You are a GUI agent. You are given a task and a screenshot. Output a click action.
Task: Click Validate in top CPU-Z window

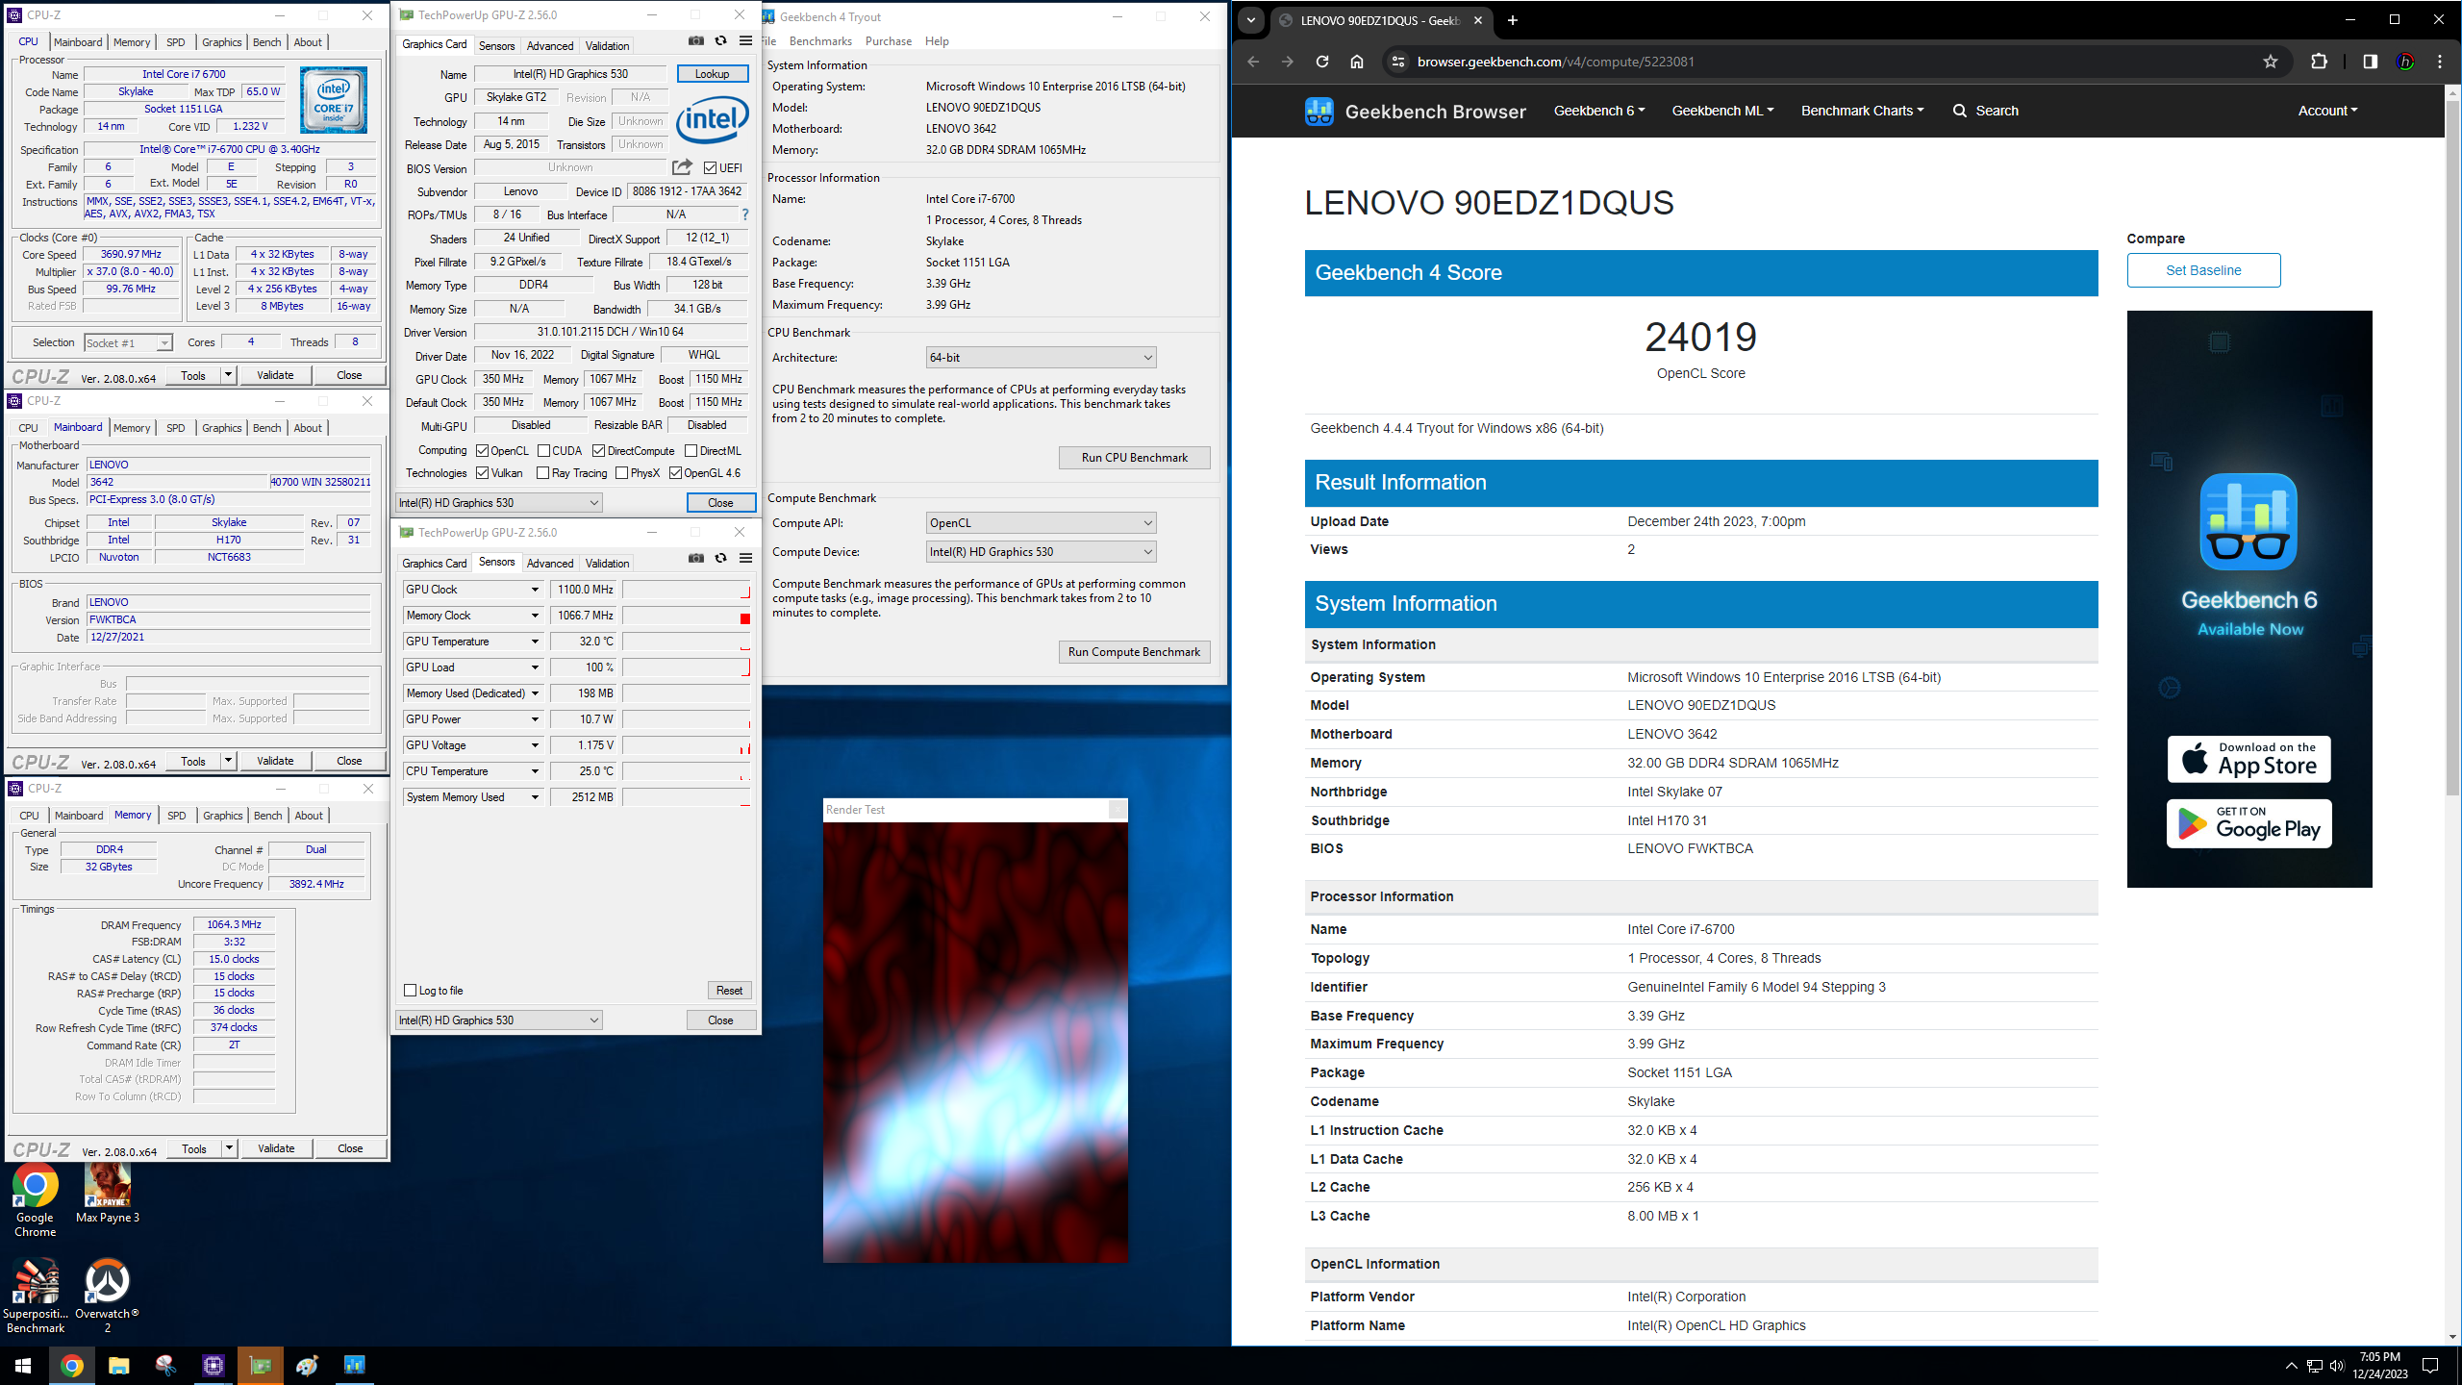[x=275, y=375]
